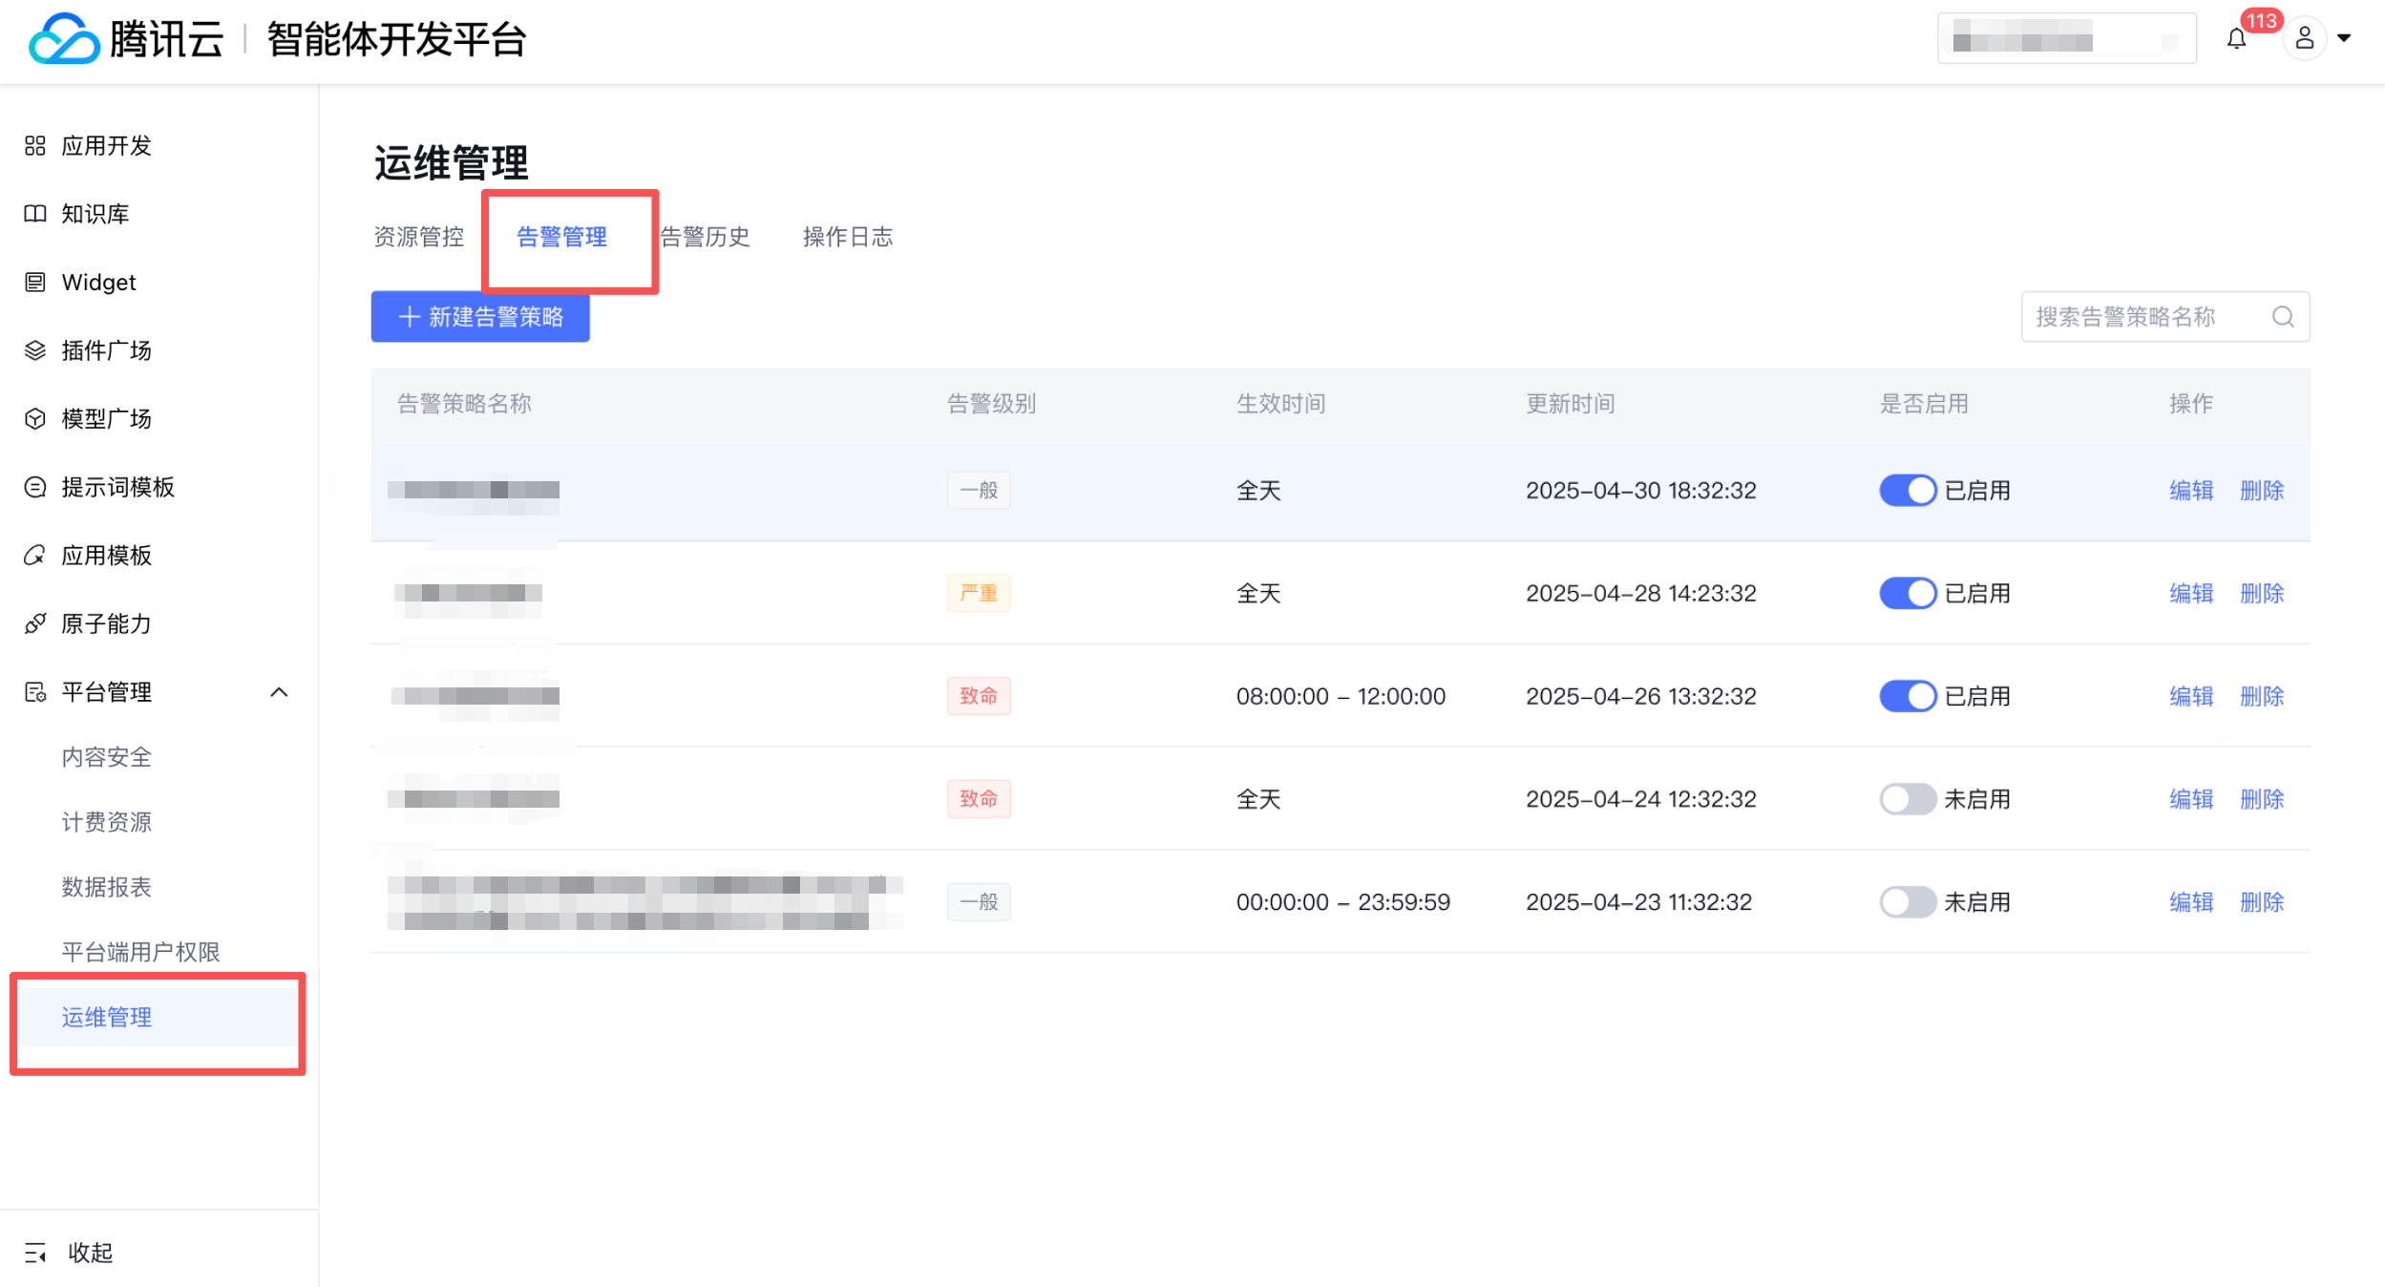Image resolution: width=2385 pixels, height=1287 pixels.
Task: Disable the 2025-04-30 alert policy toggle
Action: [1907, 491]
